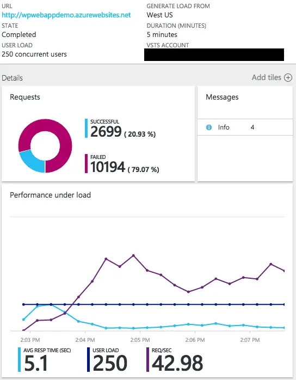Click the 2:05 PM time axis label
Viewport: 296px width, 380px height.
pyautogui.click(x=140, y=340)
